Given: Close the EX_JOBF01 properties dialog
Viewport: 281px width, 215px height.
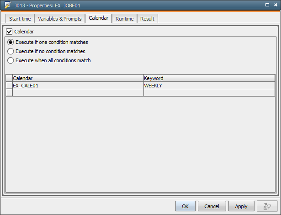Looking at the screenshot, I should point(275,5).
